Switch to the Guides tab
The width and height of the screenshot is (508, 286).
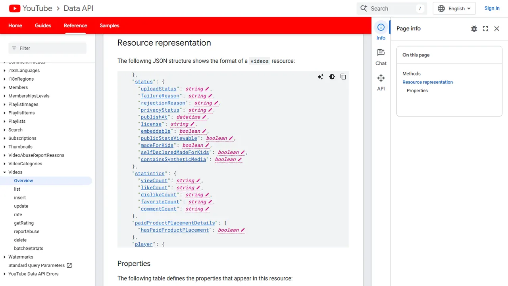[x=43, y=25]
